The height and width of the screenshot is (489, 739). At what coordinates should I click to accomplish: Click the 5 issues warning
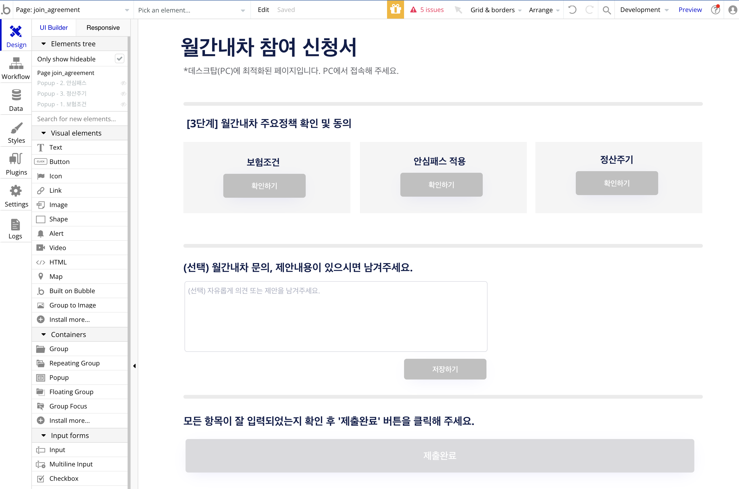(427, 10)
